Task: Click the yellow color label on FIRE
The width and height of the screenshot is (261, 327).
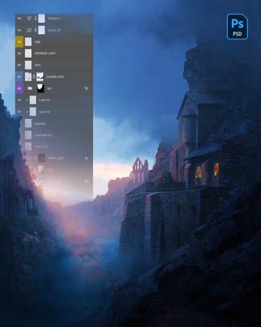Action: (19, 42)
